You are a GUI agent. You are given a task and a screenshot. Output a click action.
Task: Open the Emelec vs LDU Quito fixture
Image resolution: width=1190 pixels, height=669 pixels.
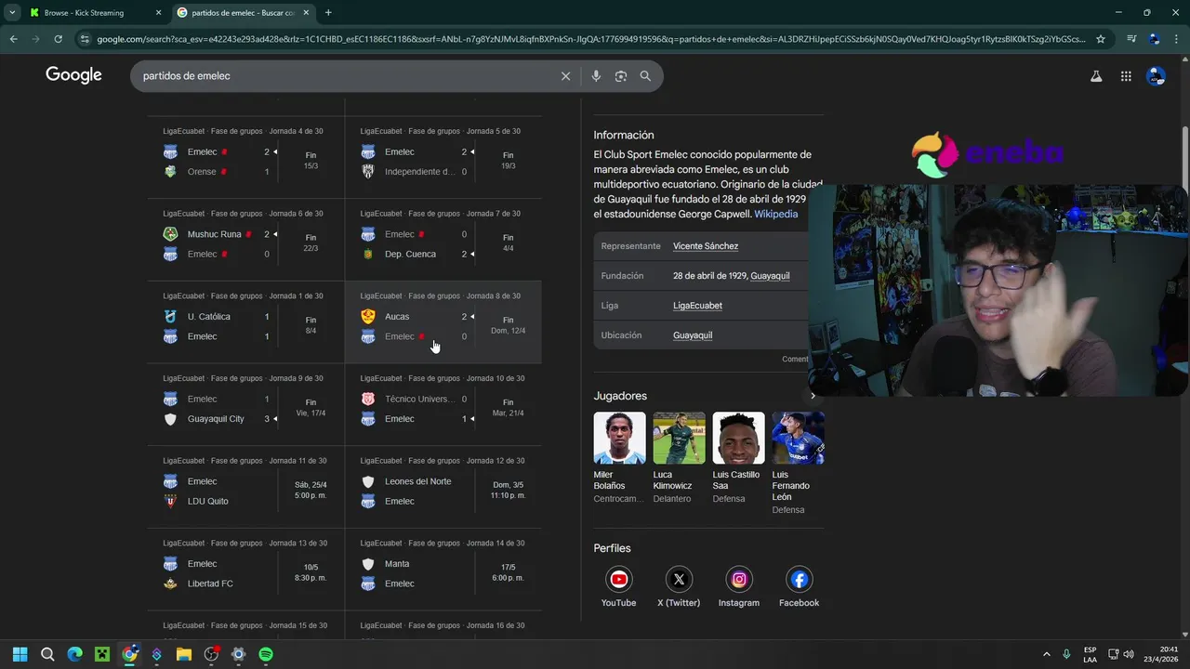click(x=245, y=487)
